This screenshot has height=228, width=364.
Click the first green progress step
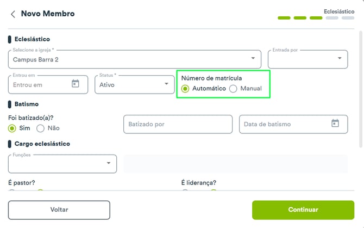[284, 18]
